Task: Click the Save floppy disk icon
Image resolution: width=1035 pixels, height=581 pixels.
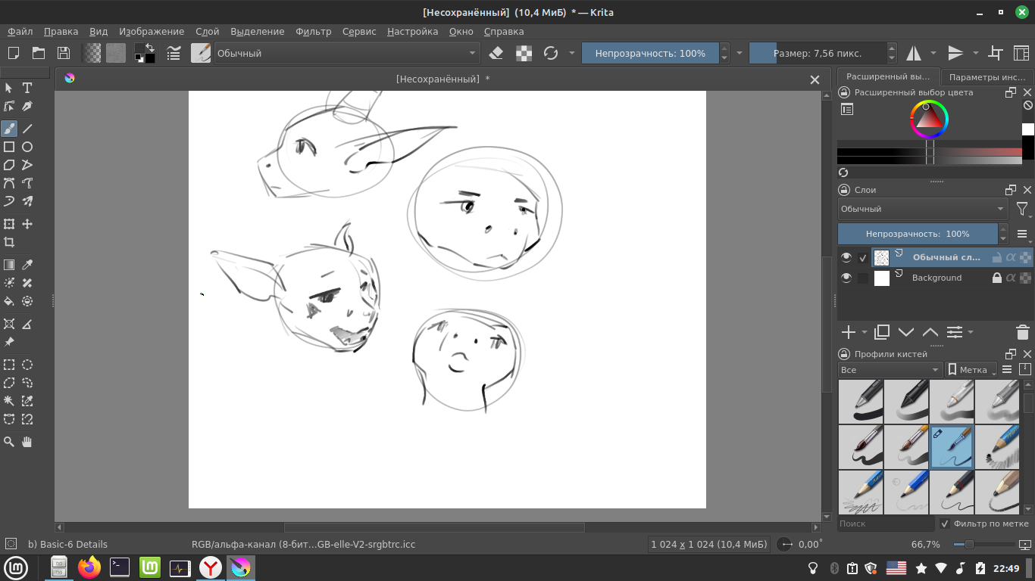Action: [64, 53]
